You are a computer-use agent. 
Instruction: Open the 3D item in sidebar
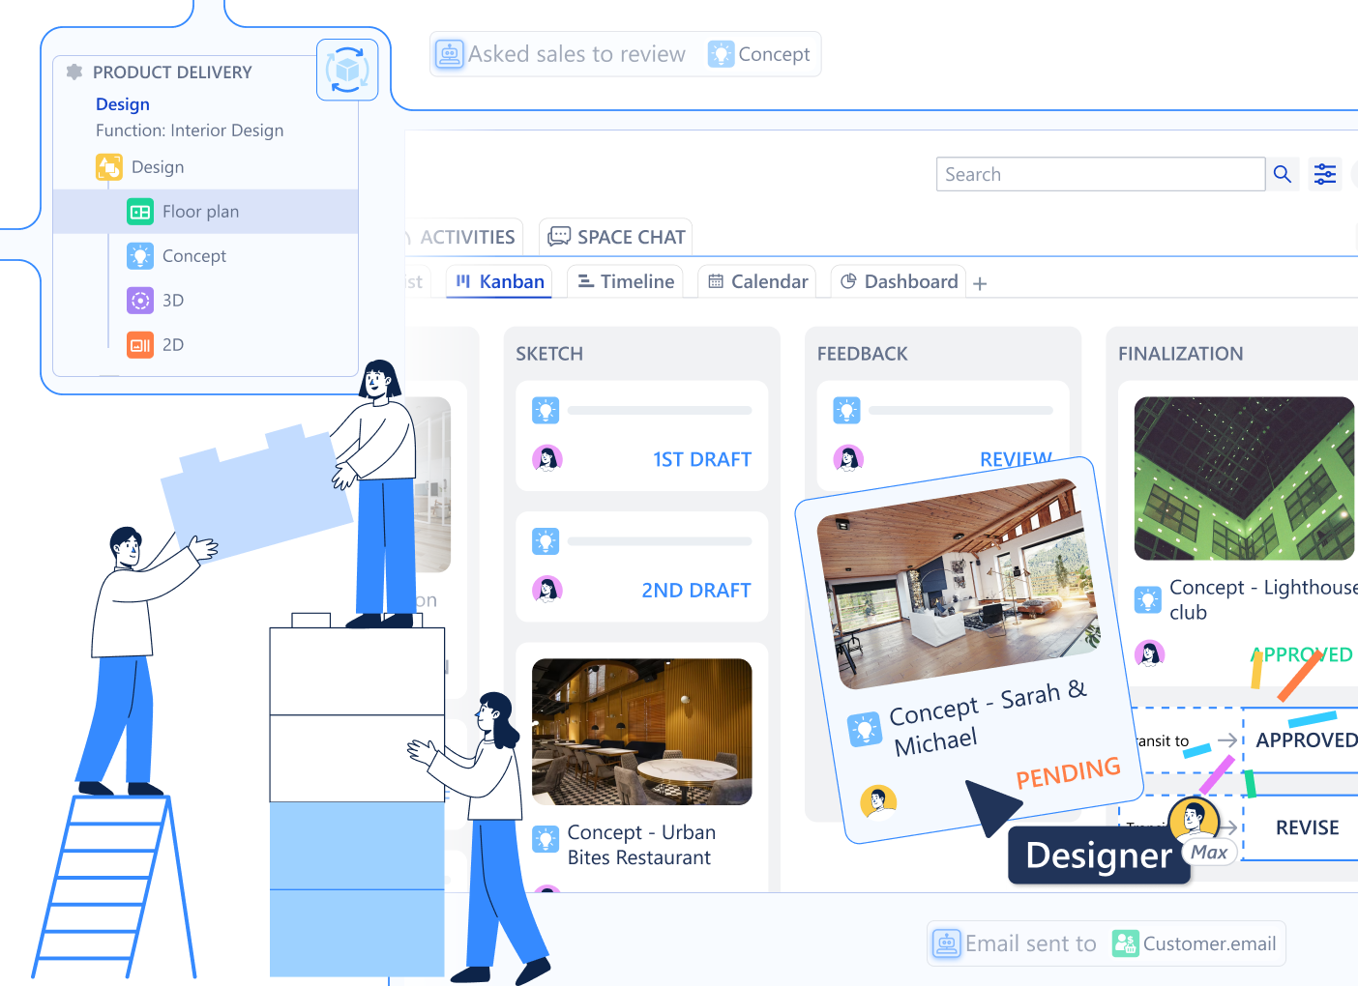[172, 301]
